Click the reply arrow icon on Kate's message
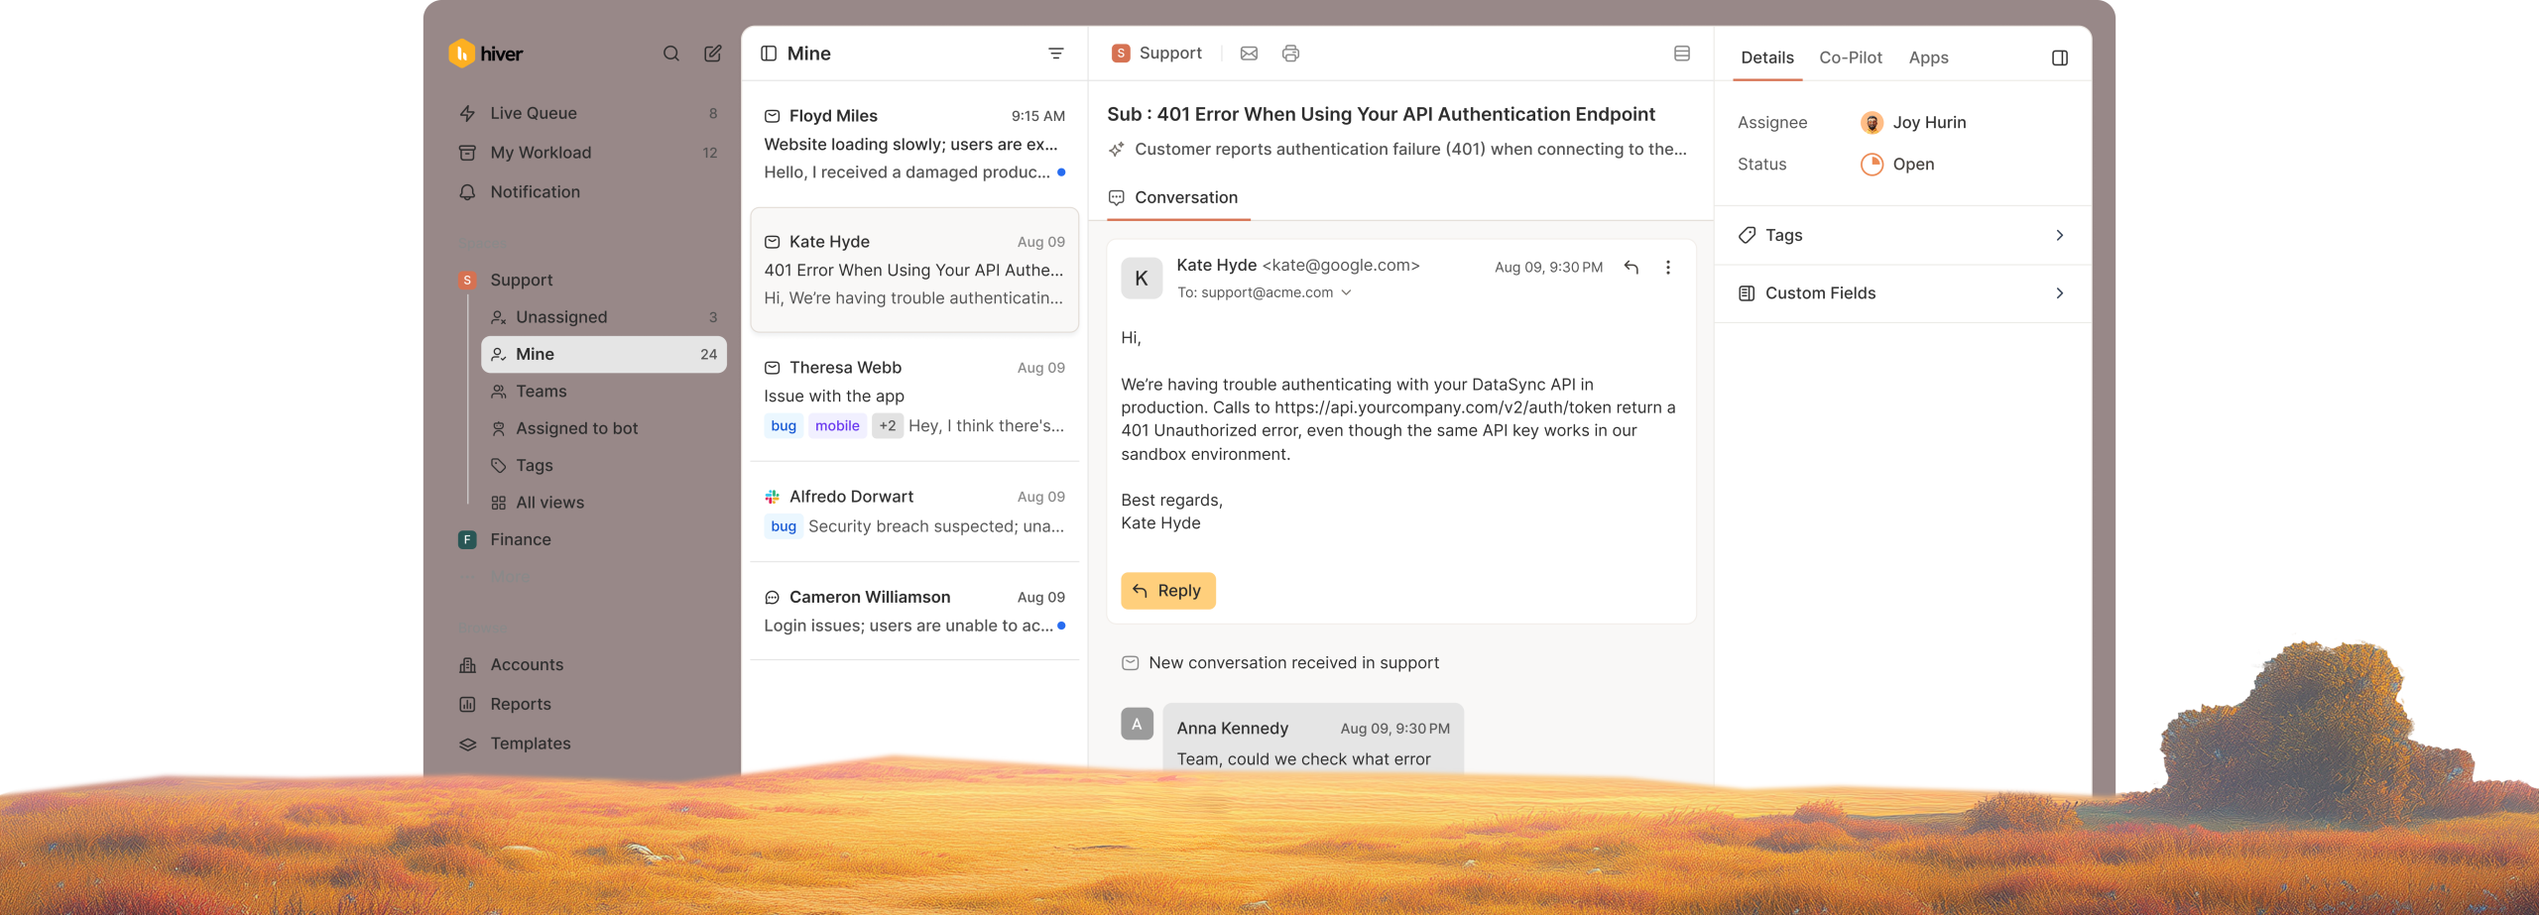2539x915 pixels. pos(1631,268)
